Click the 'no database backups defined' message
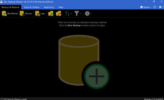Viewport: 164px width, 100px height. coord(82,22)
